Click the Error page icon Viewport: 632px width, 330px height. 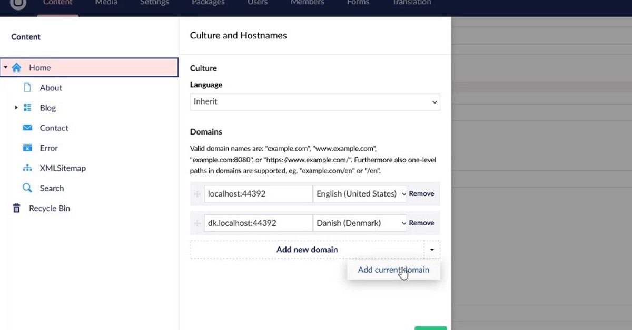(27, 148)
